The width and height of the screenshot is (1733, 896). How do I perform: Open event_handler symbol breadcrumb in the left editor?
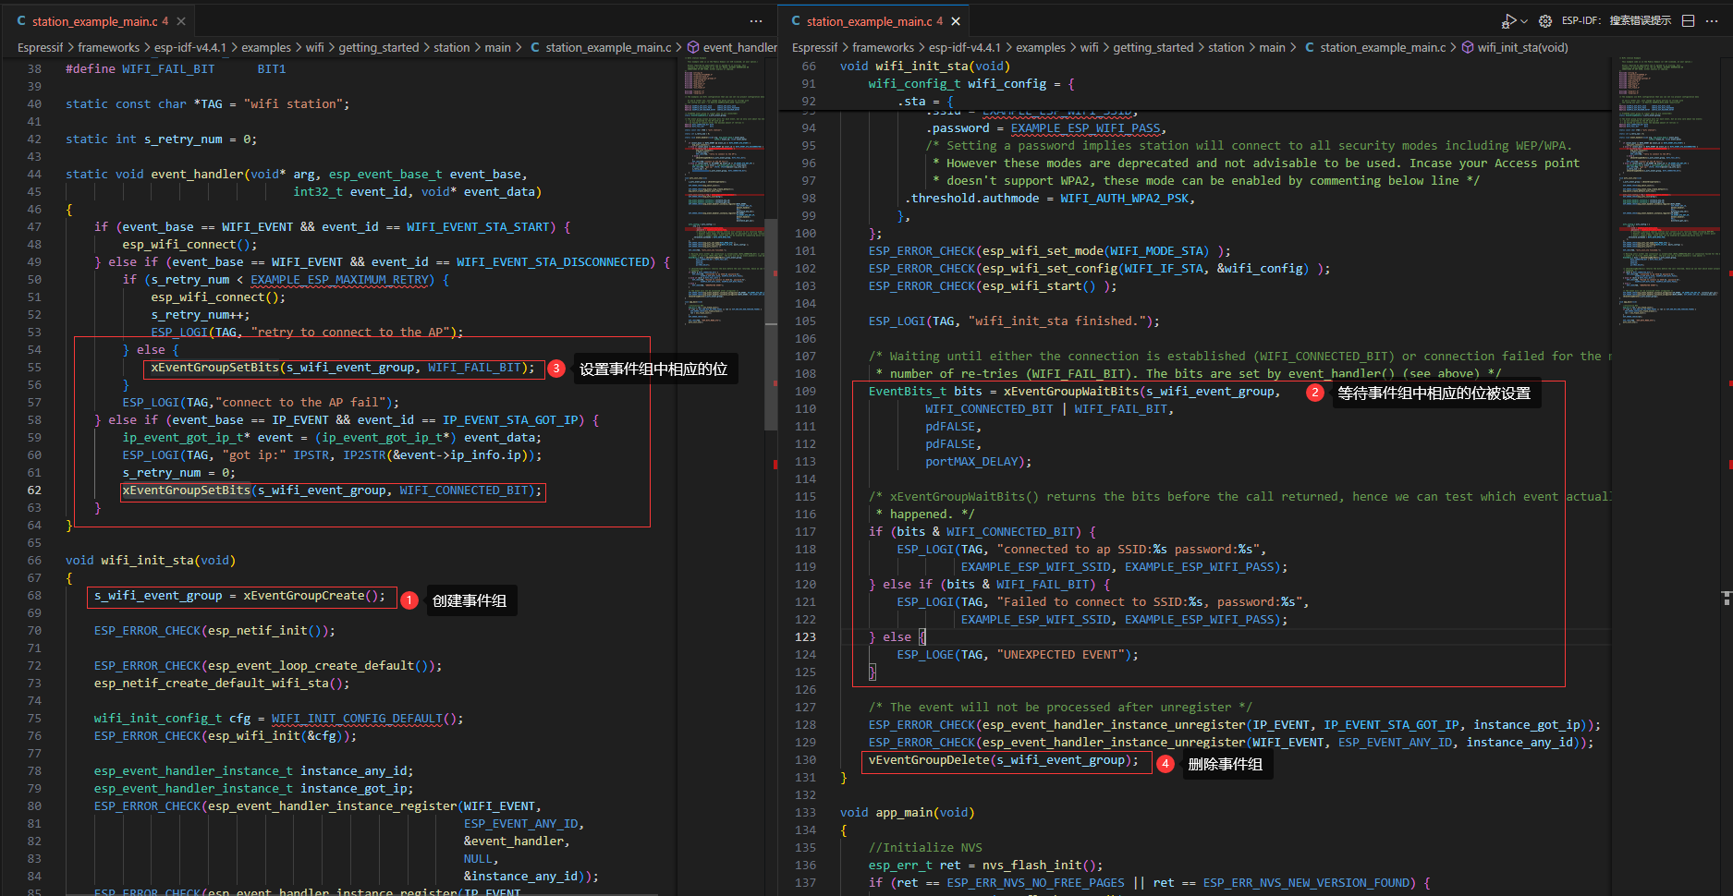739,48
